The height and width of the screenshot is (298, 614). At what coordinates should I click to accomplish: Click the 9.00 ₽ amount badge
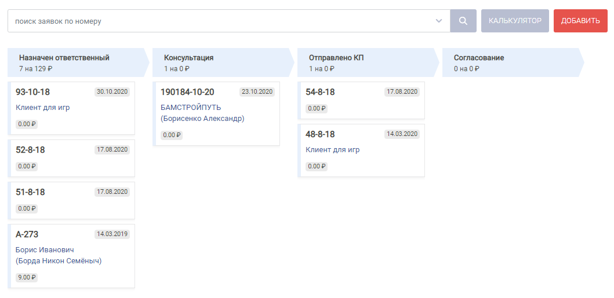click(27, 278)
